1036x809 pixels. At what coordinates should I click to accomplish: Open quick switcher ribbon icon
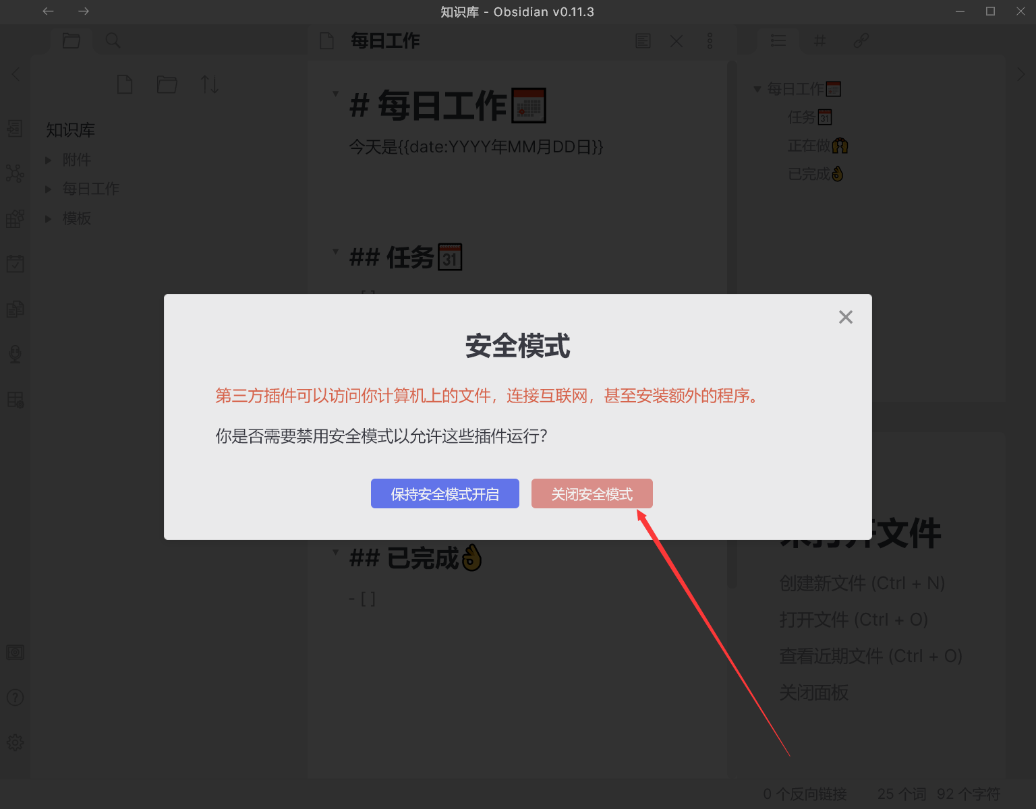click(15, 128)
